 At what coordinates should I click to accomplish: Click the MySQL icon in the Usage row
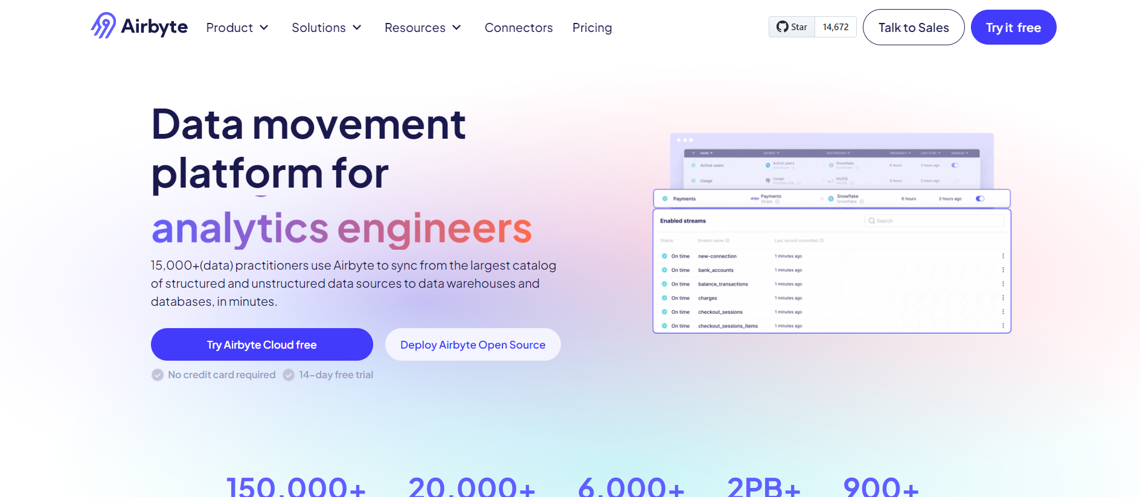pos(831,180)
